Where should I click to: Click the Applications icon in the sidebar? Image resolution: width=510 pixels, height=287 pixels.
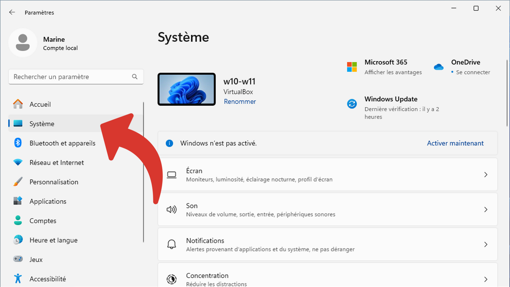(18, 201)
